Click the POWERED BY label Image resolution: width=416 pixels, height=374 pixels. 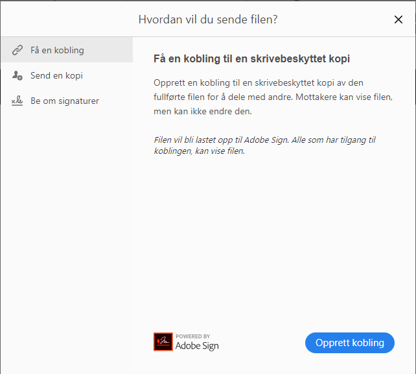click(192, 336)
